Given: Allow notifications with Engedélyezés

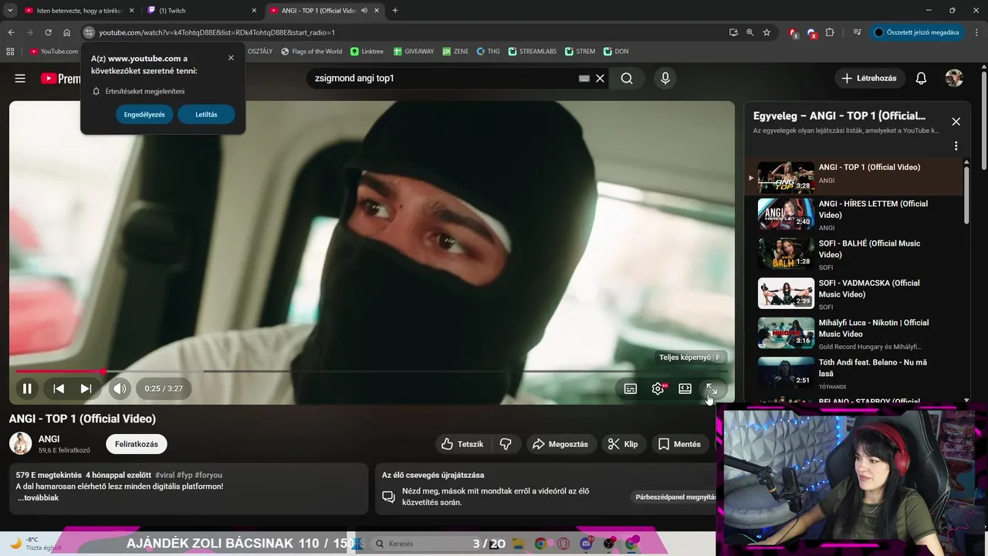Looking at the screenshot, I should click(x=144, y=114).
